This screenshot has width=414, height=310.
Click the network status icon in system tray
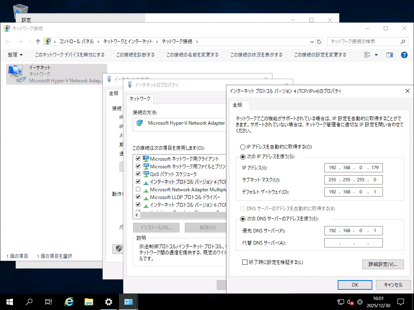pyautogui.click(x=340, y=302)
